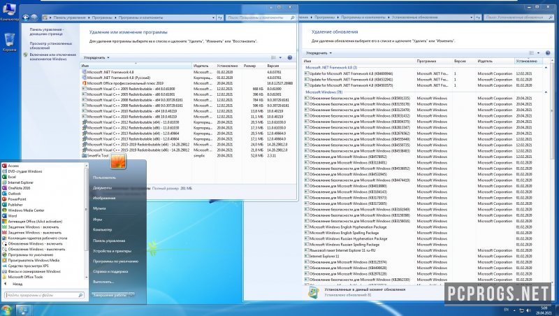Viewport: 559px width, 316px height.
Task: Click Панель управления - домашняя страница link
Action: 46,31
